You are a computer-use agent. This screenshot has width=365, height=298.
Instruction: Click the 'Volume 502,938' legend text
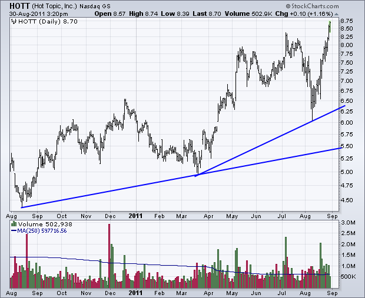45,225
